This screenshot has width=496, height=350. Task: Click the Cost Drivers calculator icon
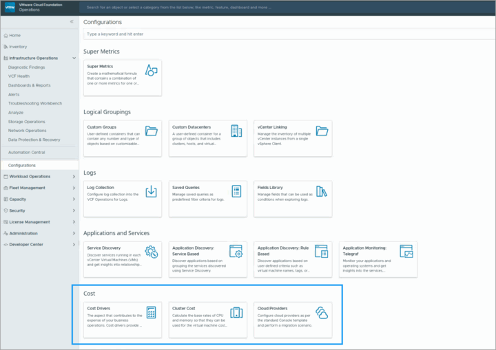click(151, 312)
